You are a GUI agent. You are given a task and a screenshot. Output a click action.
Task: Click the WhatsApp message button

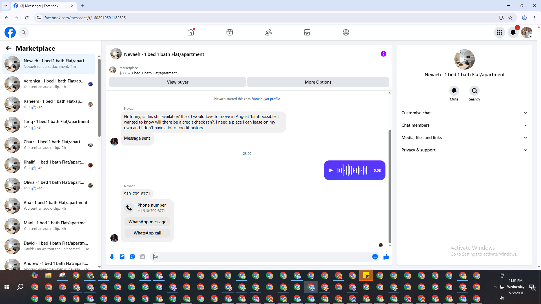[x=147, y=222]
